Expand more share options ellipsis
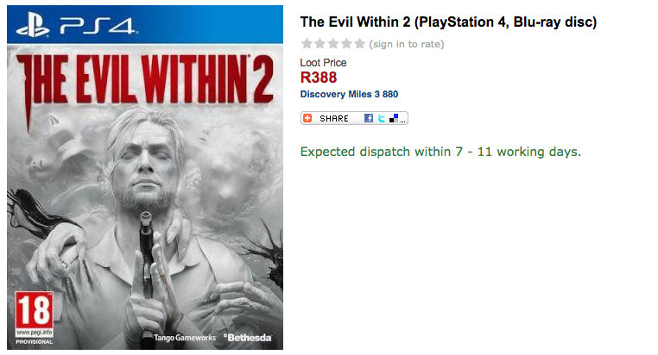This screenshot has height=355, width=658. 402,119
